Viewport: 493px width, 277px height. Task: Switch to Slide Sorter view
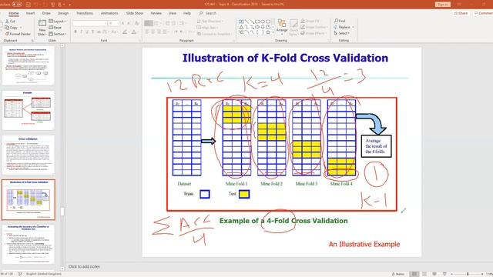(424, 274)
